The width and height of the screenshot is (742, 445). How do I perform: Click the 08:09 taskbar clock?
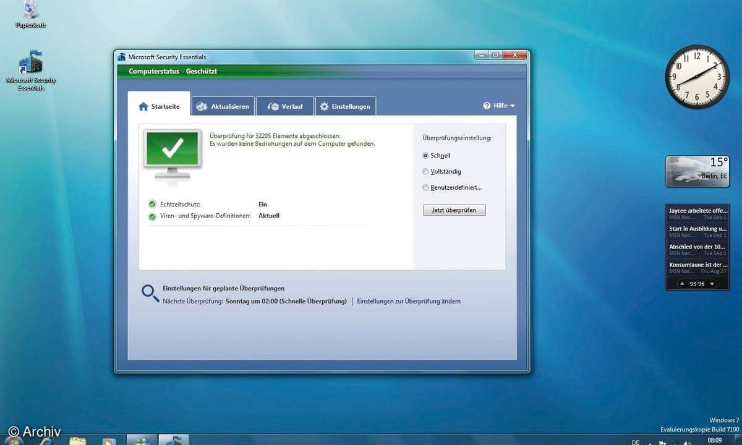point(714,440)
